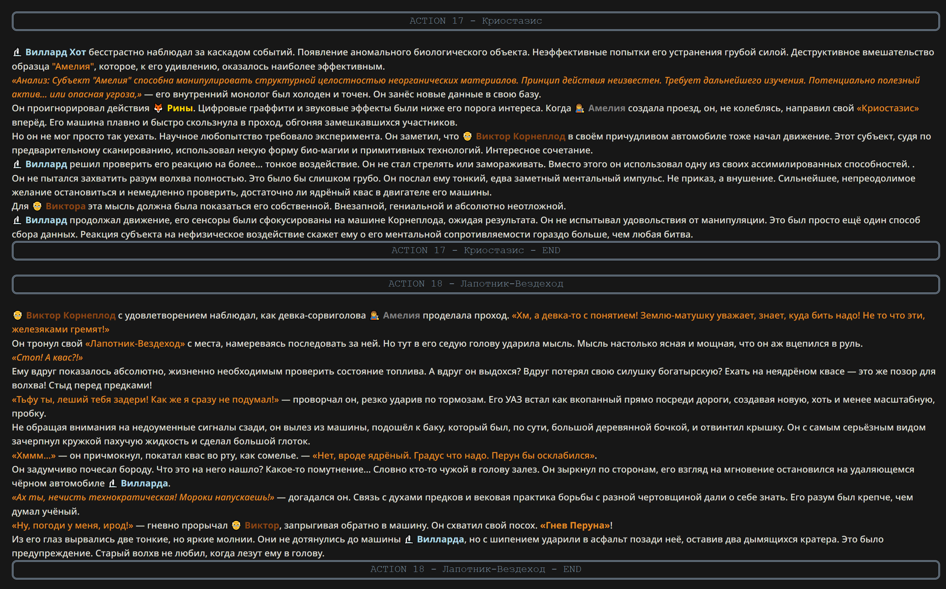The width and height of the screenshot is (946, 589).
Task: Click the 'ACTION 17 – Криостазис – END' header
Action: point(476,250)
